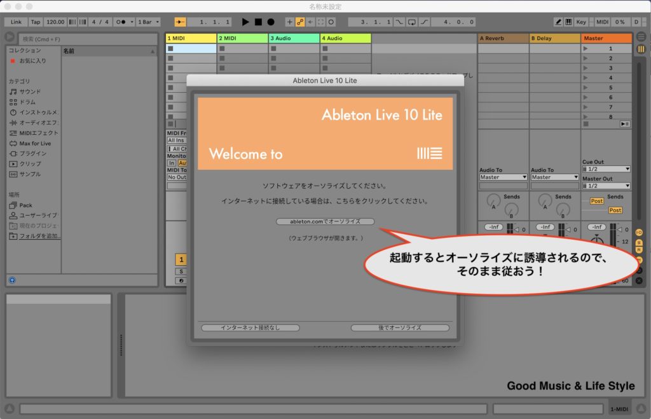This screenshot has height=419, width=651.
Task: Click the stop square in 2 MIDI's first slot
Action: [222, 48]
